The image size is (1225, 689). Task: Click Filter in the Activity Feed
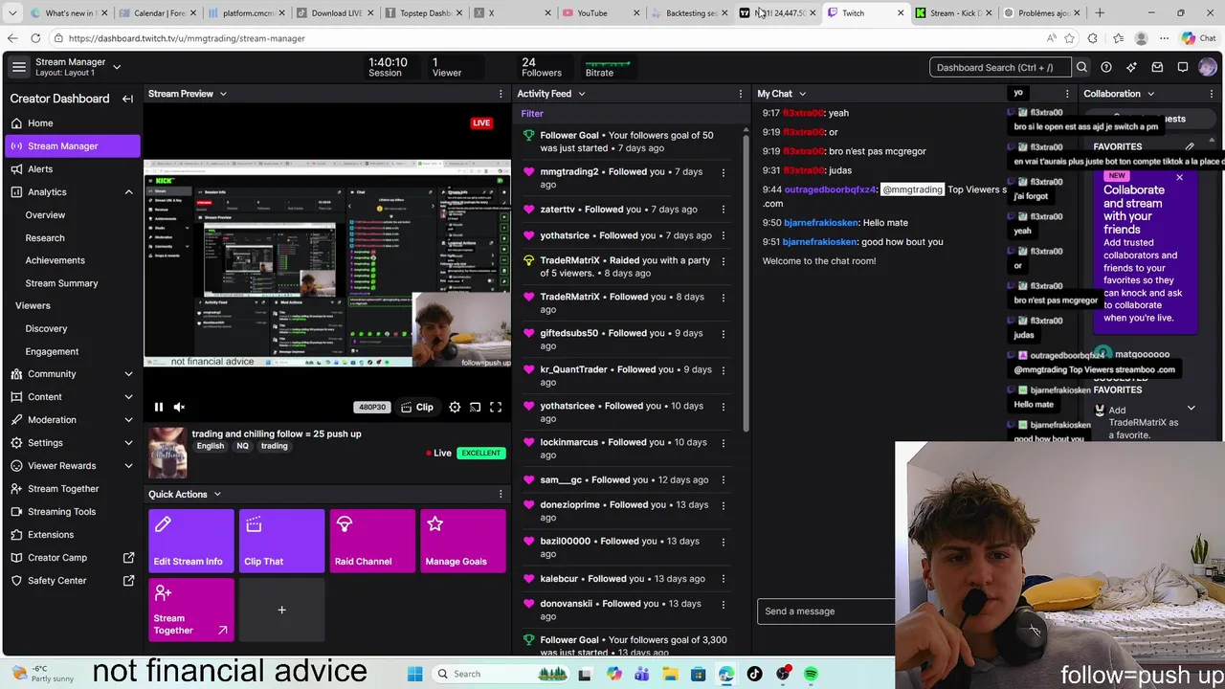coord(532,114)
